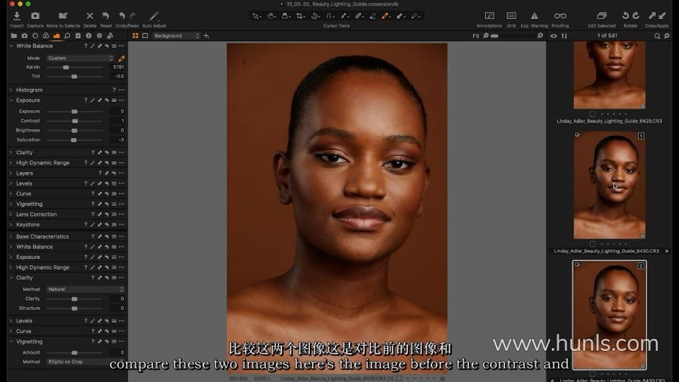This screenshot has width=679, height=382.
Task: Click zoom-out magnifier next to Fit
Action: click(486, 36)
